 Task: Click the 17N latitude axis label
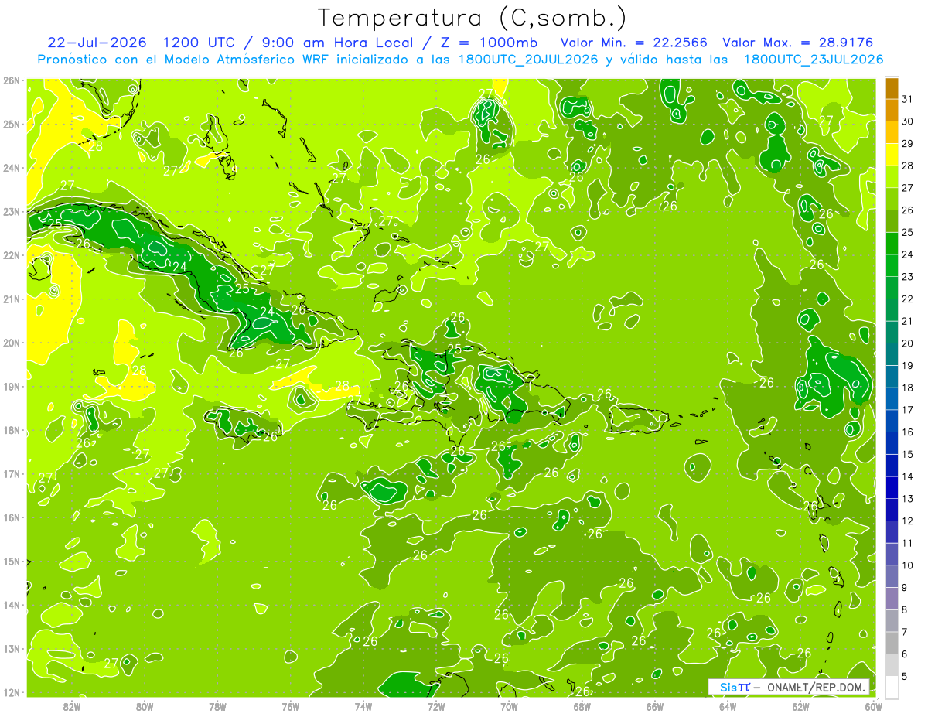tap(12, 473)
